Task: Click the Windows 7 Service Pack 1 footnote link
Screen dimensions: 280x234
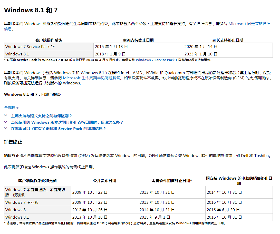Action: (x=156, y=60)
